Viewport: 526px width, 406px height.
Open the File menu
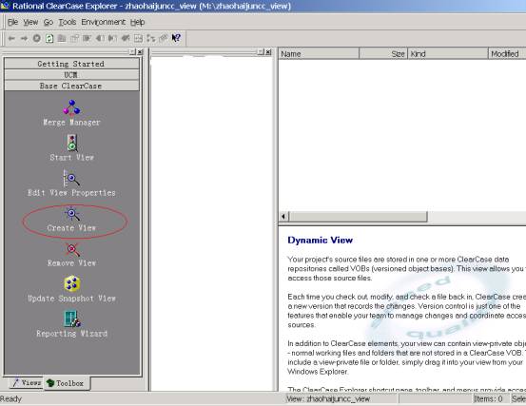[12, 22]
